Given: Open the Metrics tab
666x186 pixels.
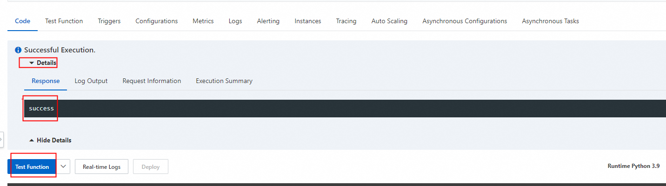Looking at the screenshot, I should click(x=203, y=21).
